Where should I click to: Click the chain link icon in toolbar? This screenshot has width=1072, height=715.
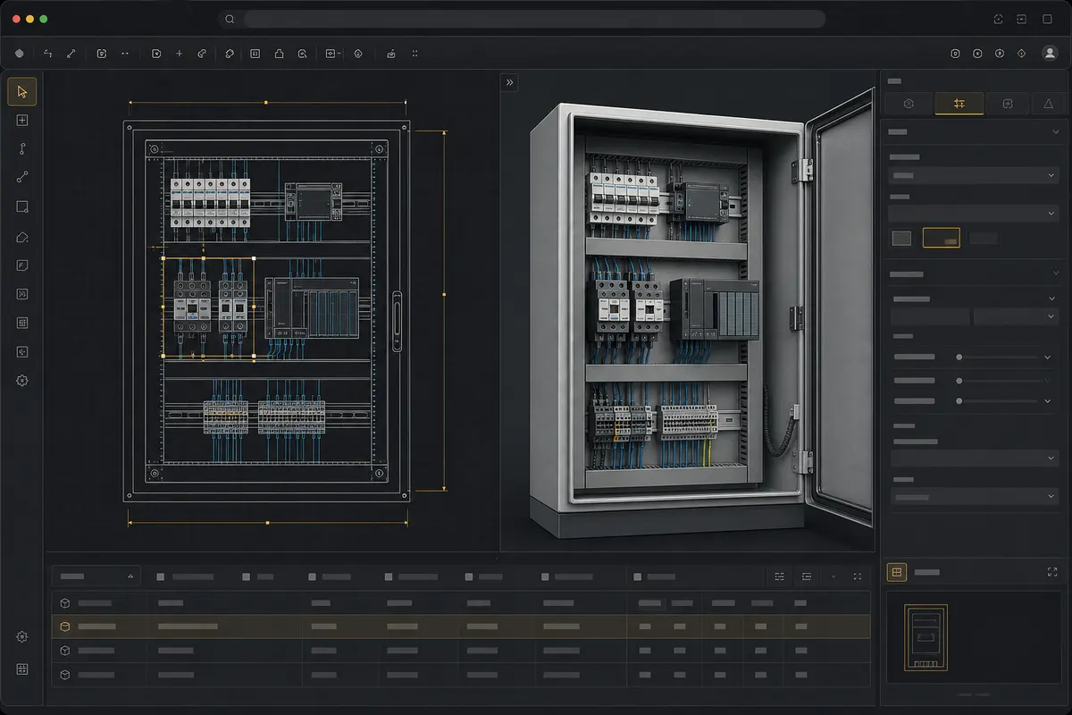point(202,54)
